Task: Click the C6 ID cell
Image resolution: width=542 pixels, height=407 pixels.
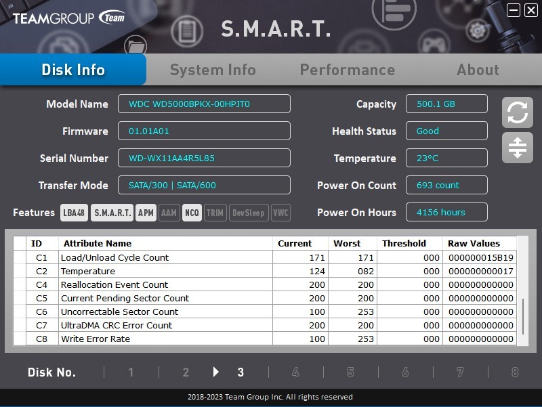Action: click(x=41, y=312)
